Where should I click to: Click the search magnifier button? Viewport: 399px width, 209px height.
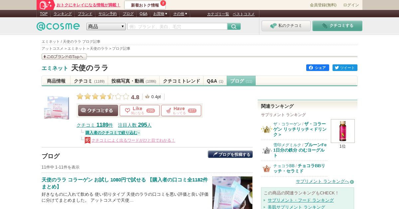tap(234, 27)
